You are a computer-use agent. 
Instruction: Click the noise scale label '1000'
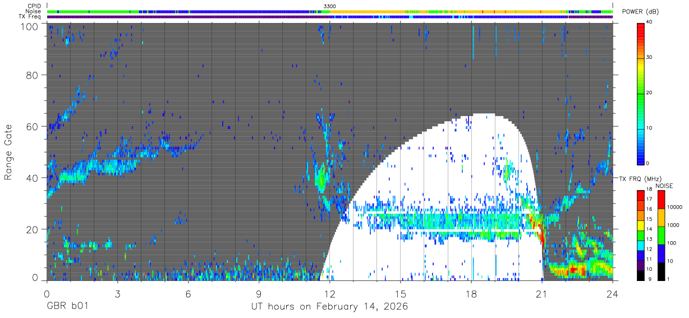coord(674,225)
